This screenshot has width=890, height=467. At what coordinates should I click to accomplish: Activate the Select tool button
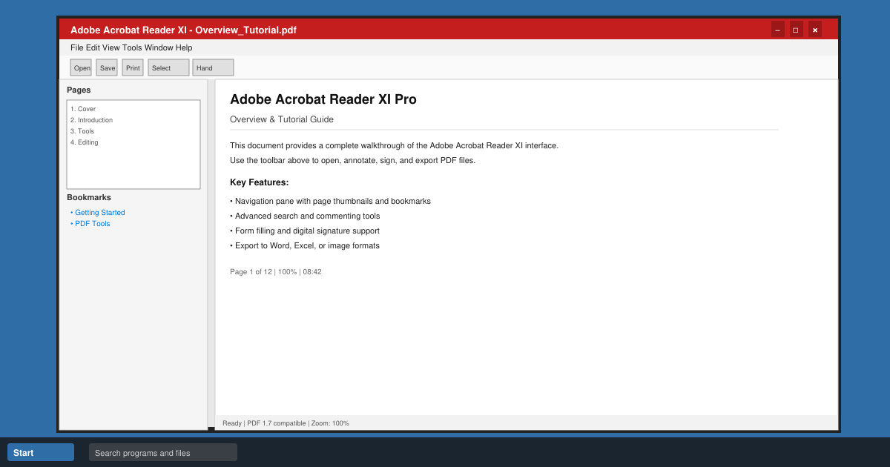click(x=168, y=67)
